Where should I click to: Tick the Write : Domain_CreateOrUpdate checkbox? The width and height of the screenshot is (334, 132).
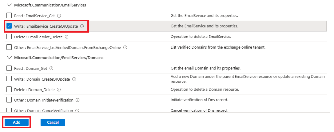pyautogui.click(x=9, y=79)
